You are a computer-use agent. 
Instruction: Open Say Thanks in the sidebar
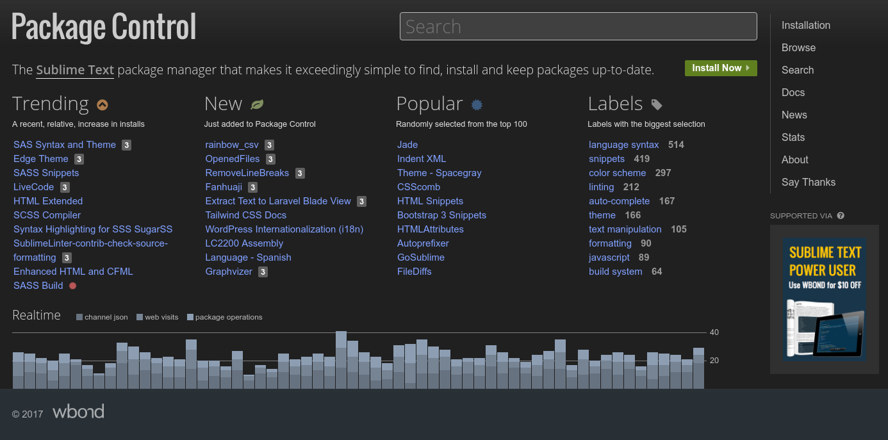[x=809, y=183]
